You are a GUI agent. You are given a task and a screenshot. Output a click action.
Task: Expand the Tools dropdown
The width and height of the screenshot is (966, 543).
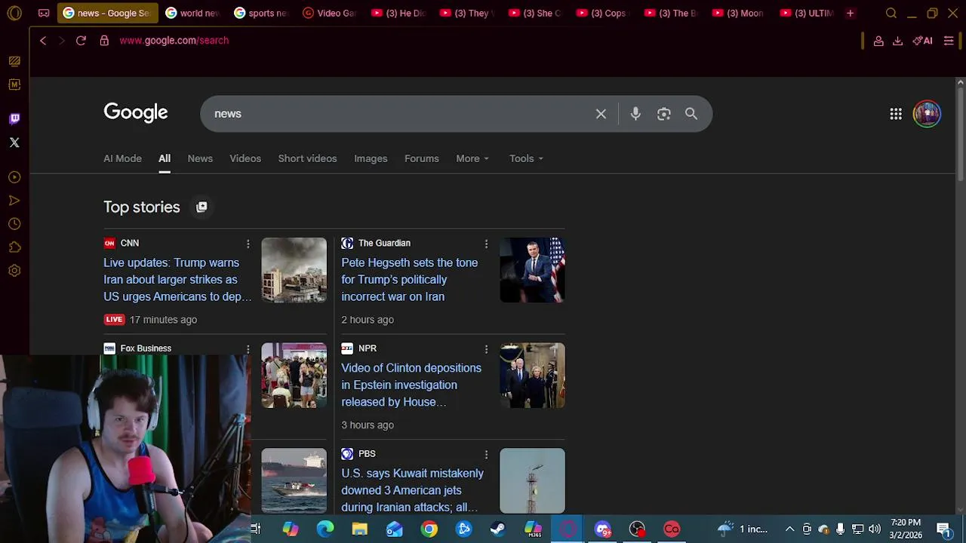pos(526,158)
